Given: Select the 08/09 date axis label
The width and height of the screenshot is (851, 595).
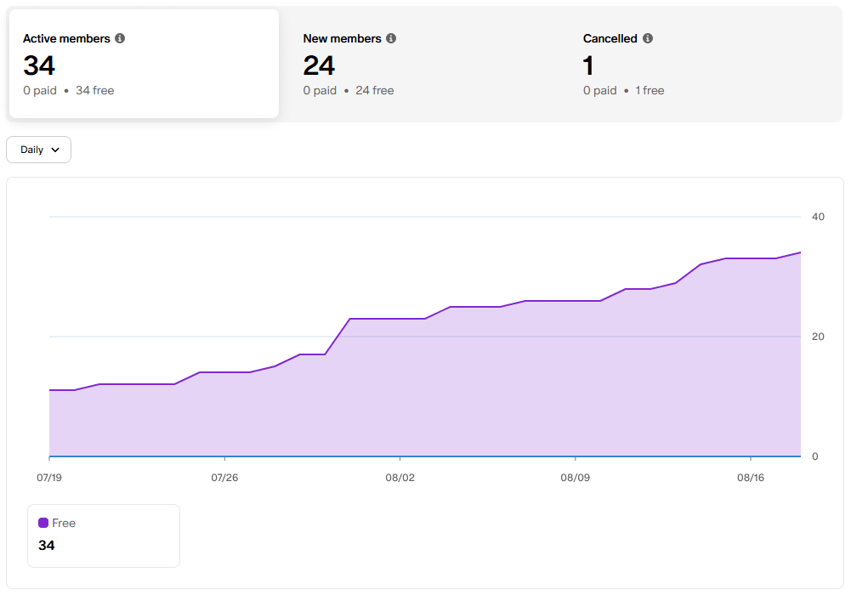Looking at the screenshot, I should 575,478.
